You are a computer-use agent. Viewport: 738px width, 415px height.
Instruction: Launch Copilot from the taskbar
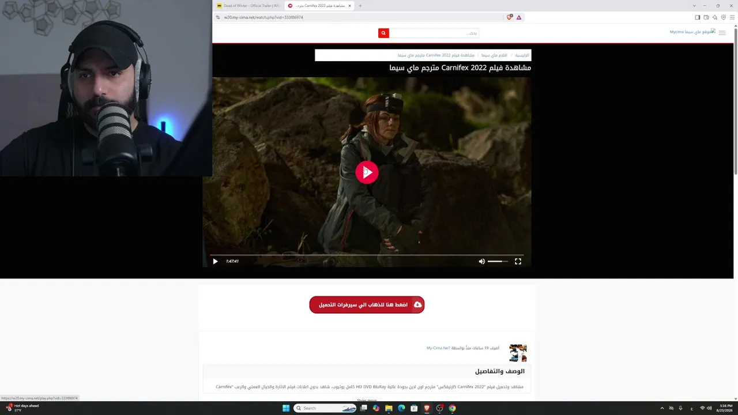pos(376,408)
